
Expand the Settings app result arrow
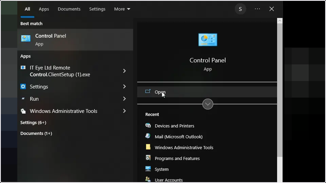coord(124,86)
